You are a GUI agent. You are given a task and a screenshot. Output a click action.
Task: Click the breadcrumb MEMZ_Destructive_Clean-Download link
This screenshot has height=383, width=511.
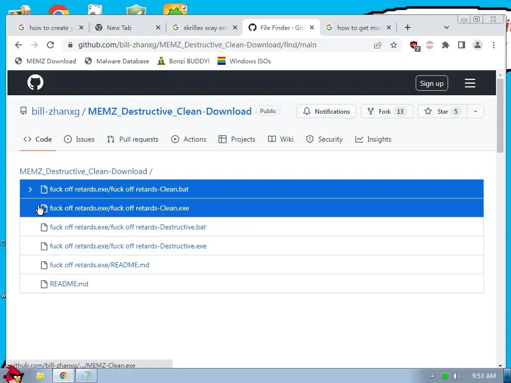coord(83,172)
